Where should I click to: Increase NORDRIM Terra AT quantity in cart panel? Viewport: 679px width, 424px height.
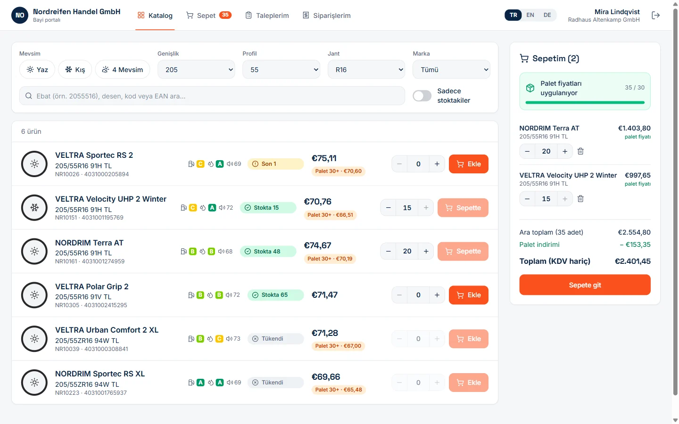(x=565, y=151)
